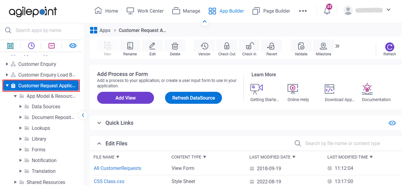The width and height of the screenshot is (402, 186).
Task: Open the All CustomerRequests file link
Action: (117, 168)
